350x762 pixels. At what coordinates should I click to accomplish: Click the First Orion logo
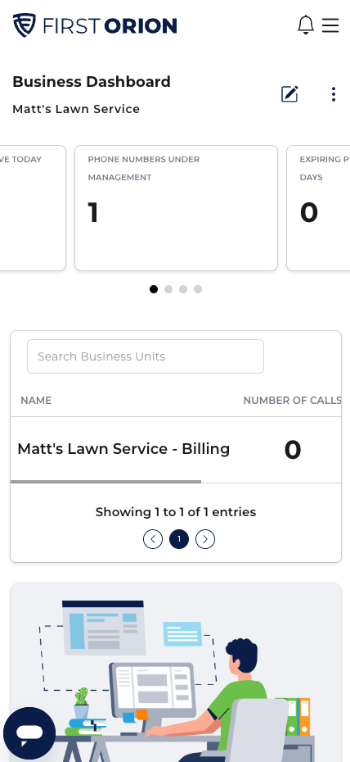pos(95,25)
